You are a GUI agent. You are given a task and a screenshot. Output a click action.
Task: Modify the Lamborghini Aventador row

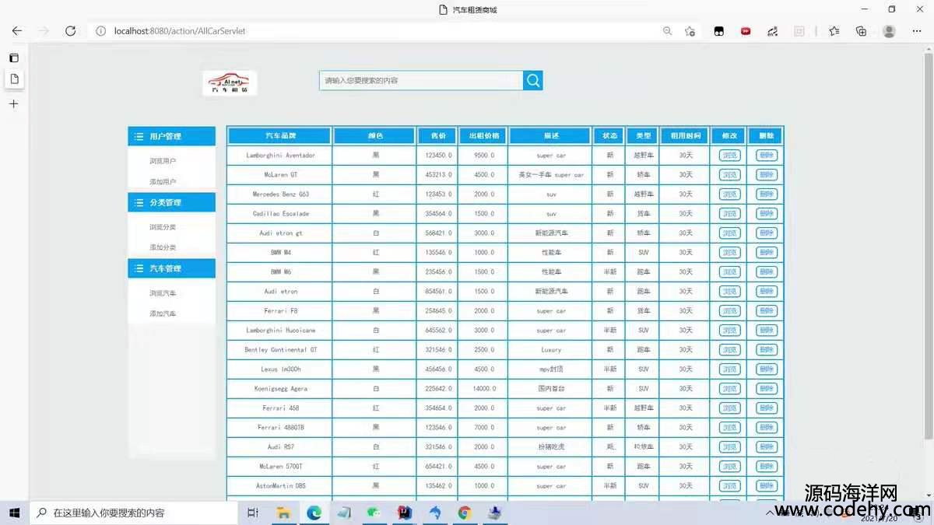click(730, 156)
